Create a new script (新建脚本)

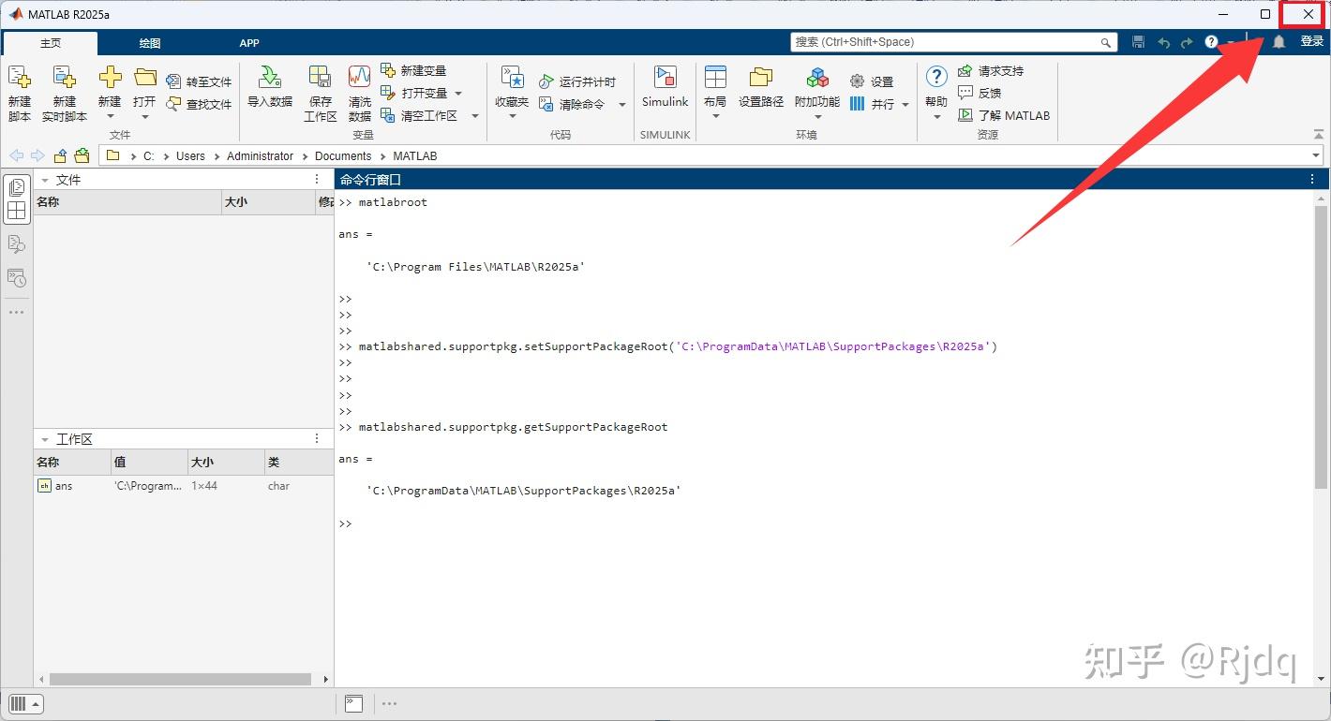tap(19, 91)
